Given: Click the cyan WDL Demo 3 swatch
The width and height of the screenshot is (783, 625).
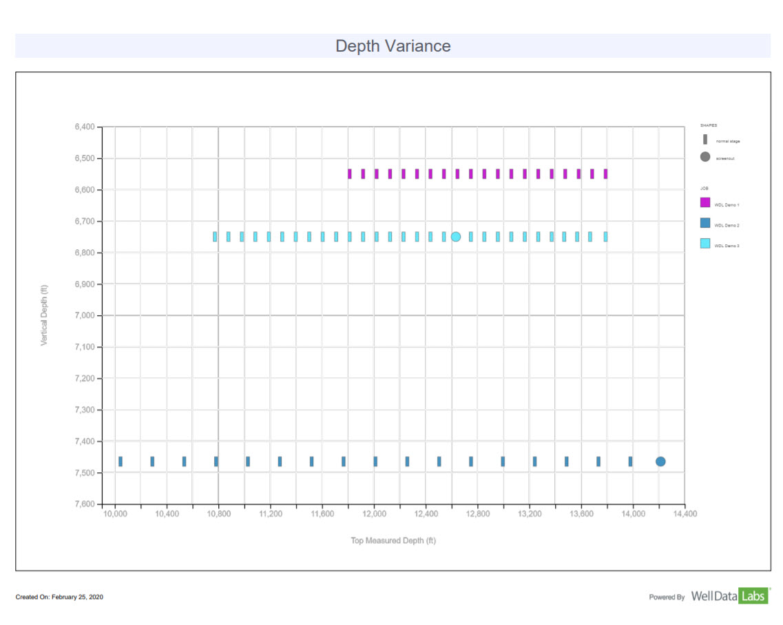Looking at the screenshot, I should point(704,243).
